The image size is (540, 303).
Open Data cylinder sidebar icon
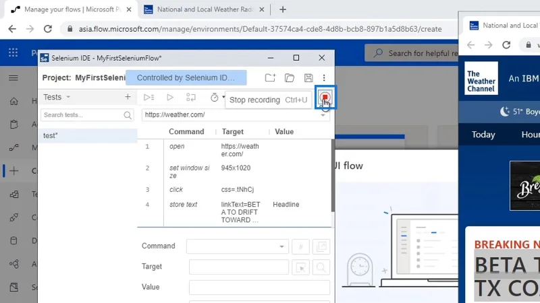pyautogui.click(x=13, y=240)
